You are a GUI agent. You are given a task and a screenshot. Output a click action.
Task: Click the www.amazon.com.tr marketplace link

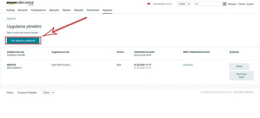pyautogui.click(x=162, y=4)
